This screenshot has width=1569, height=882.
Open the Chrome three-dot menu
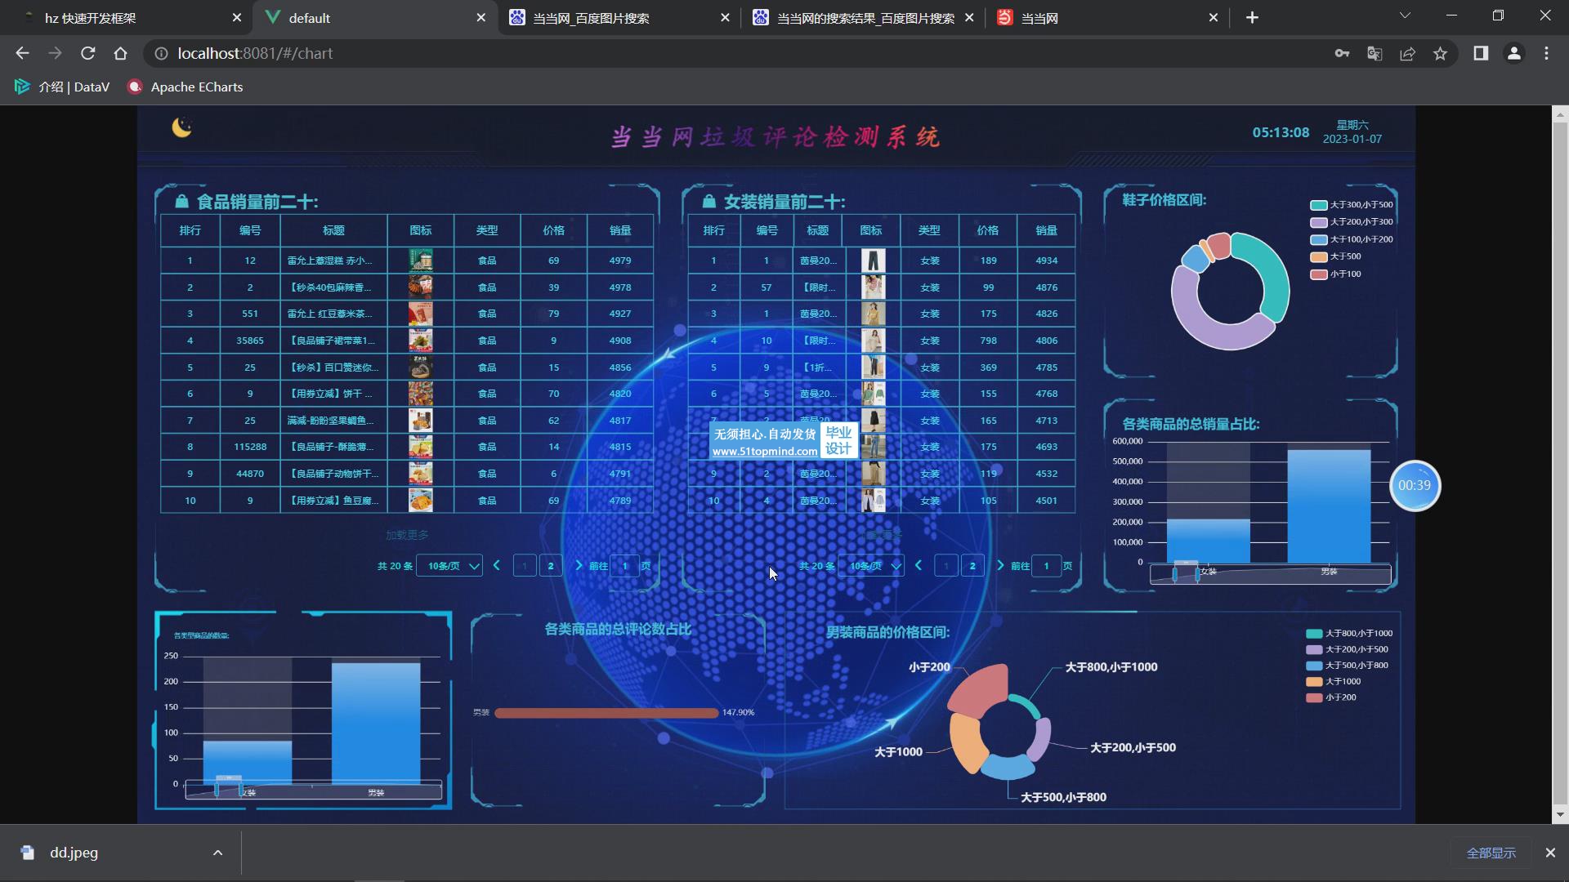click(x=1546, y=53)
